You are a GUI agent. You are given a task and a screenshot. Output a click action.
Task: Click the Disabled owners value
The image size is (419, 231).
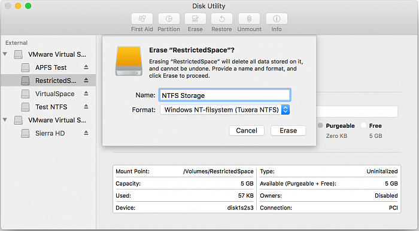click(x=386, y=196)
